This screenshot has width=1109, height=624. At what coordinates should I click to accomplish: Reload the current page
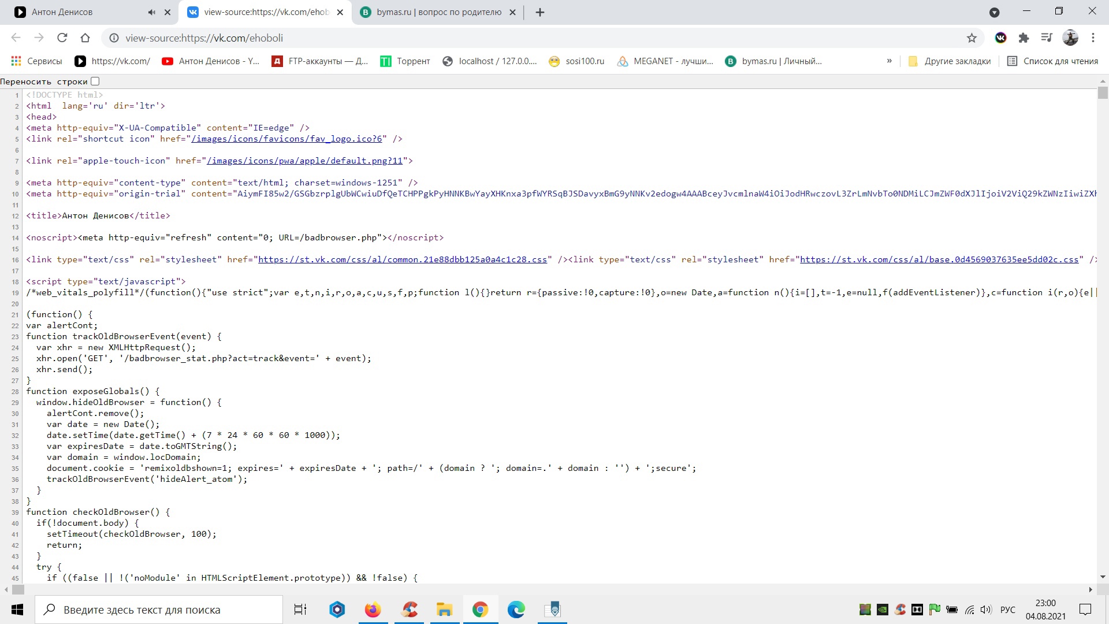[x=62, y=38]
